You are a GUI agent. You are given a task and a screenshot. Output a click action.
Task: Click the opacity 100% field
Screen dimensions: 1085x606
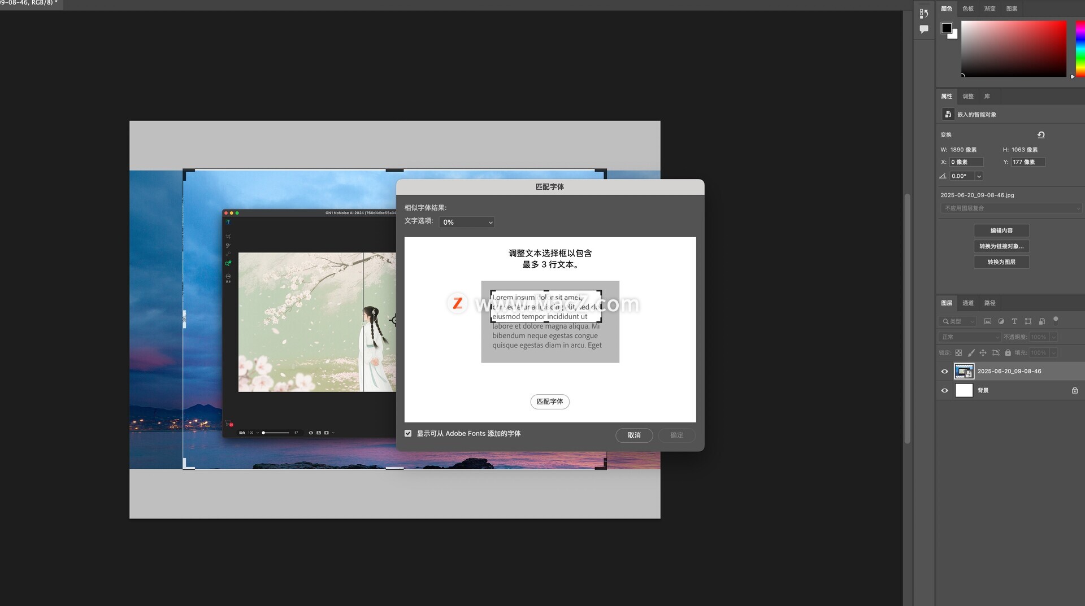[1038, 337]
